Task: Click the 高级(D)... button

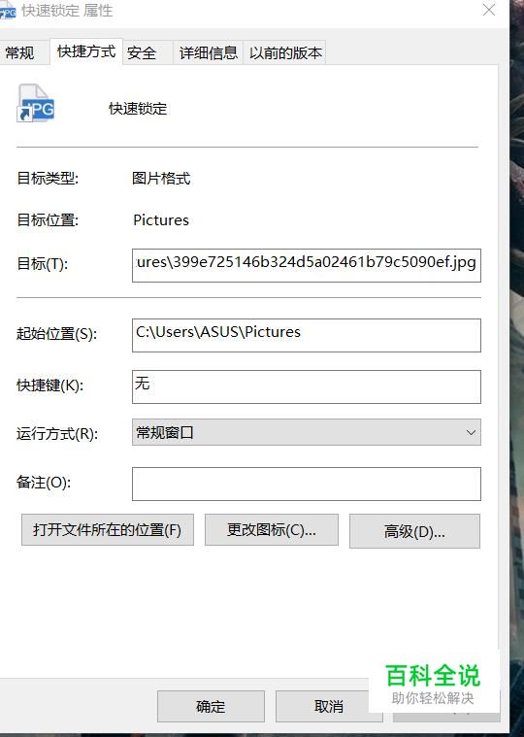Action: pyautogui.click(x=414, y=531)
